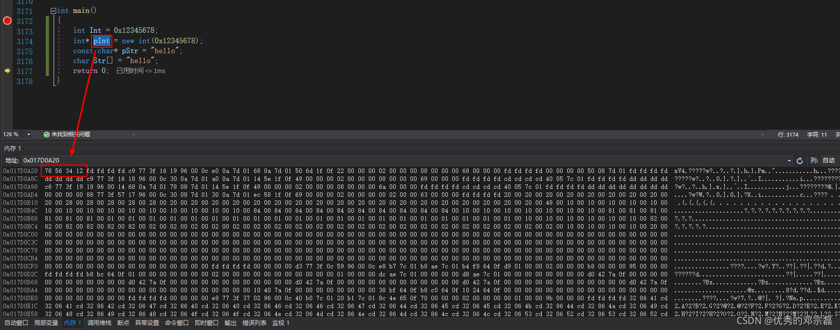Viewport: 840px width, 330px height.
Task: Click the 'int main()' function signature
Action: (x=77, y=10)
